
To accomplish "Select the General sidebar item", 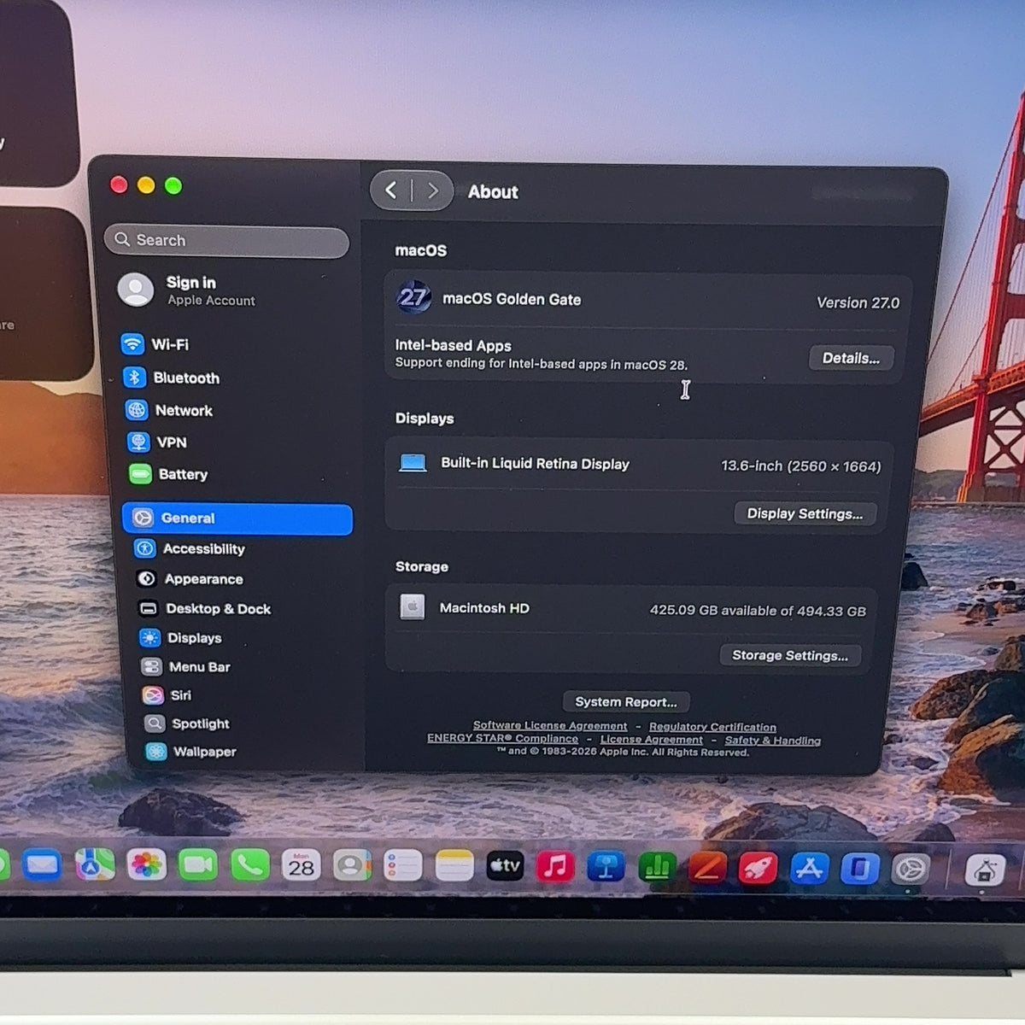I will (237, 518).
